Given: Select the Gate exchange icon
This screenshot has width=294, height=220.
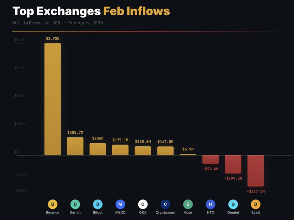Looking at the screenshot, I should [188, 204].
